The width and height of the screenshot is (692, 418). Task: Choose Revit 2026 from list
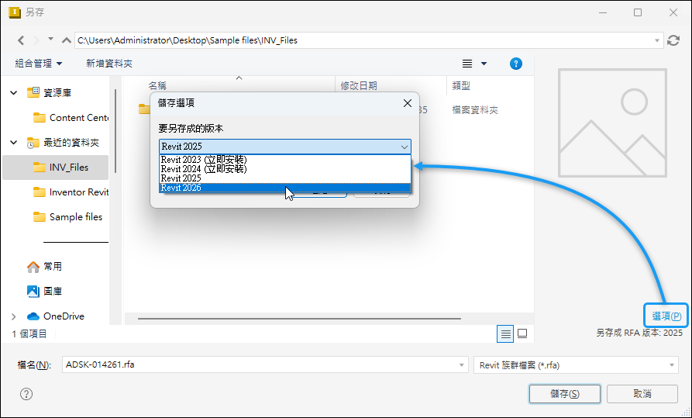click(x=284, y=188)
